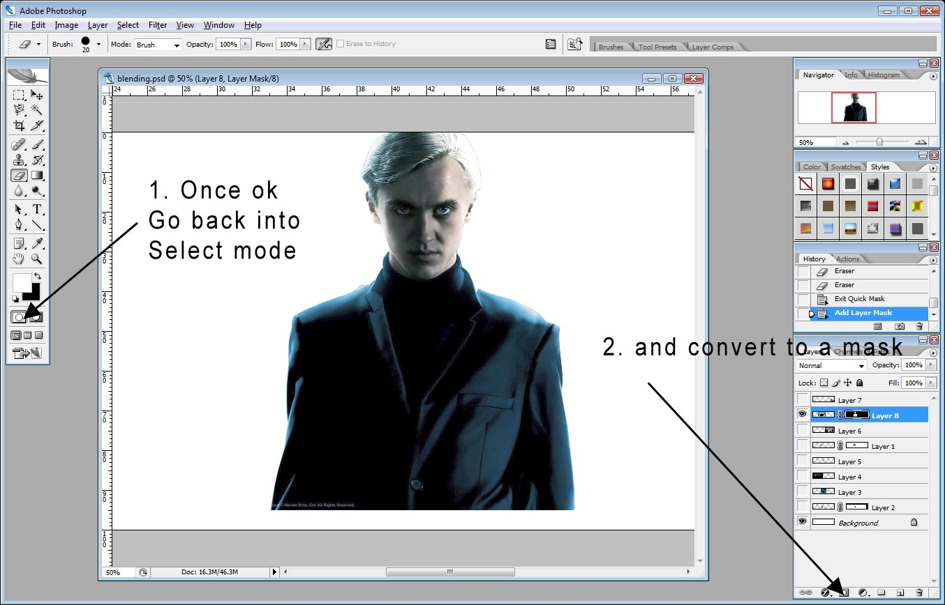Open the Select menu
Viewport: 945px width, 605px height.
click(128, 25)
